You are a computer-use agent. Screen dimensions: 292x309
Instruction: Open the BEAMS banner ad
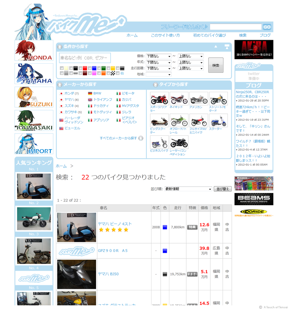tap(254, 199)
